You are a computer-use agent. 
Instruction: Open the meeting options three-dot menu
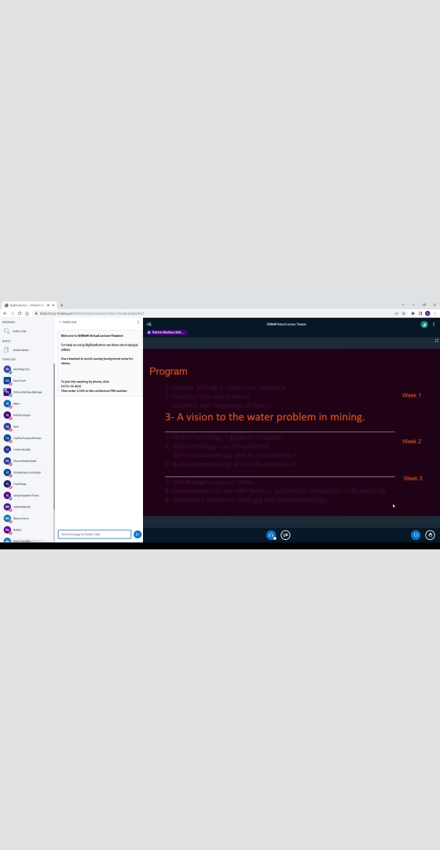434,324
